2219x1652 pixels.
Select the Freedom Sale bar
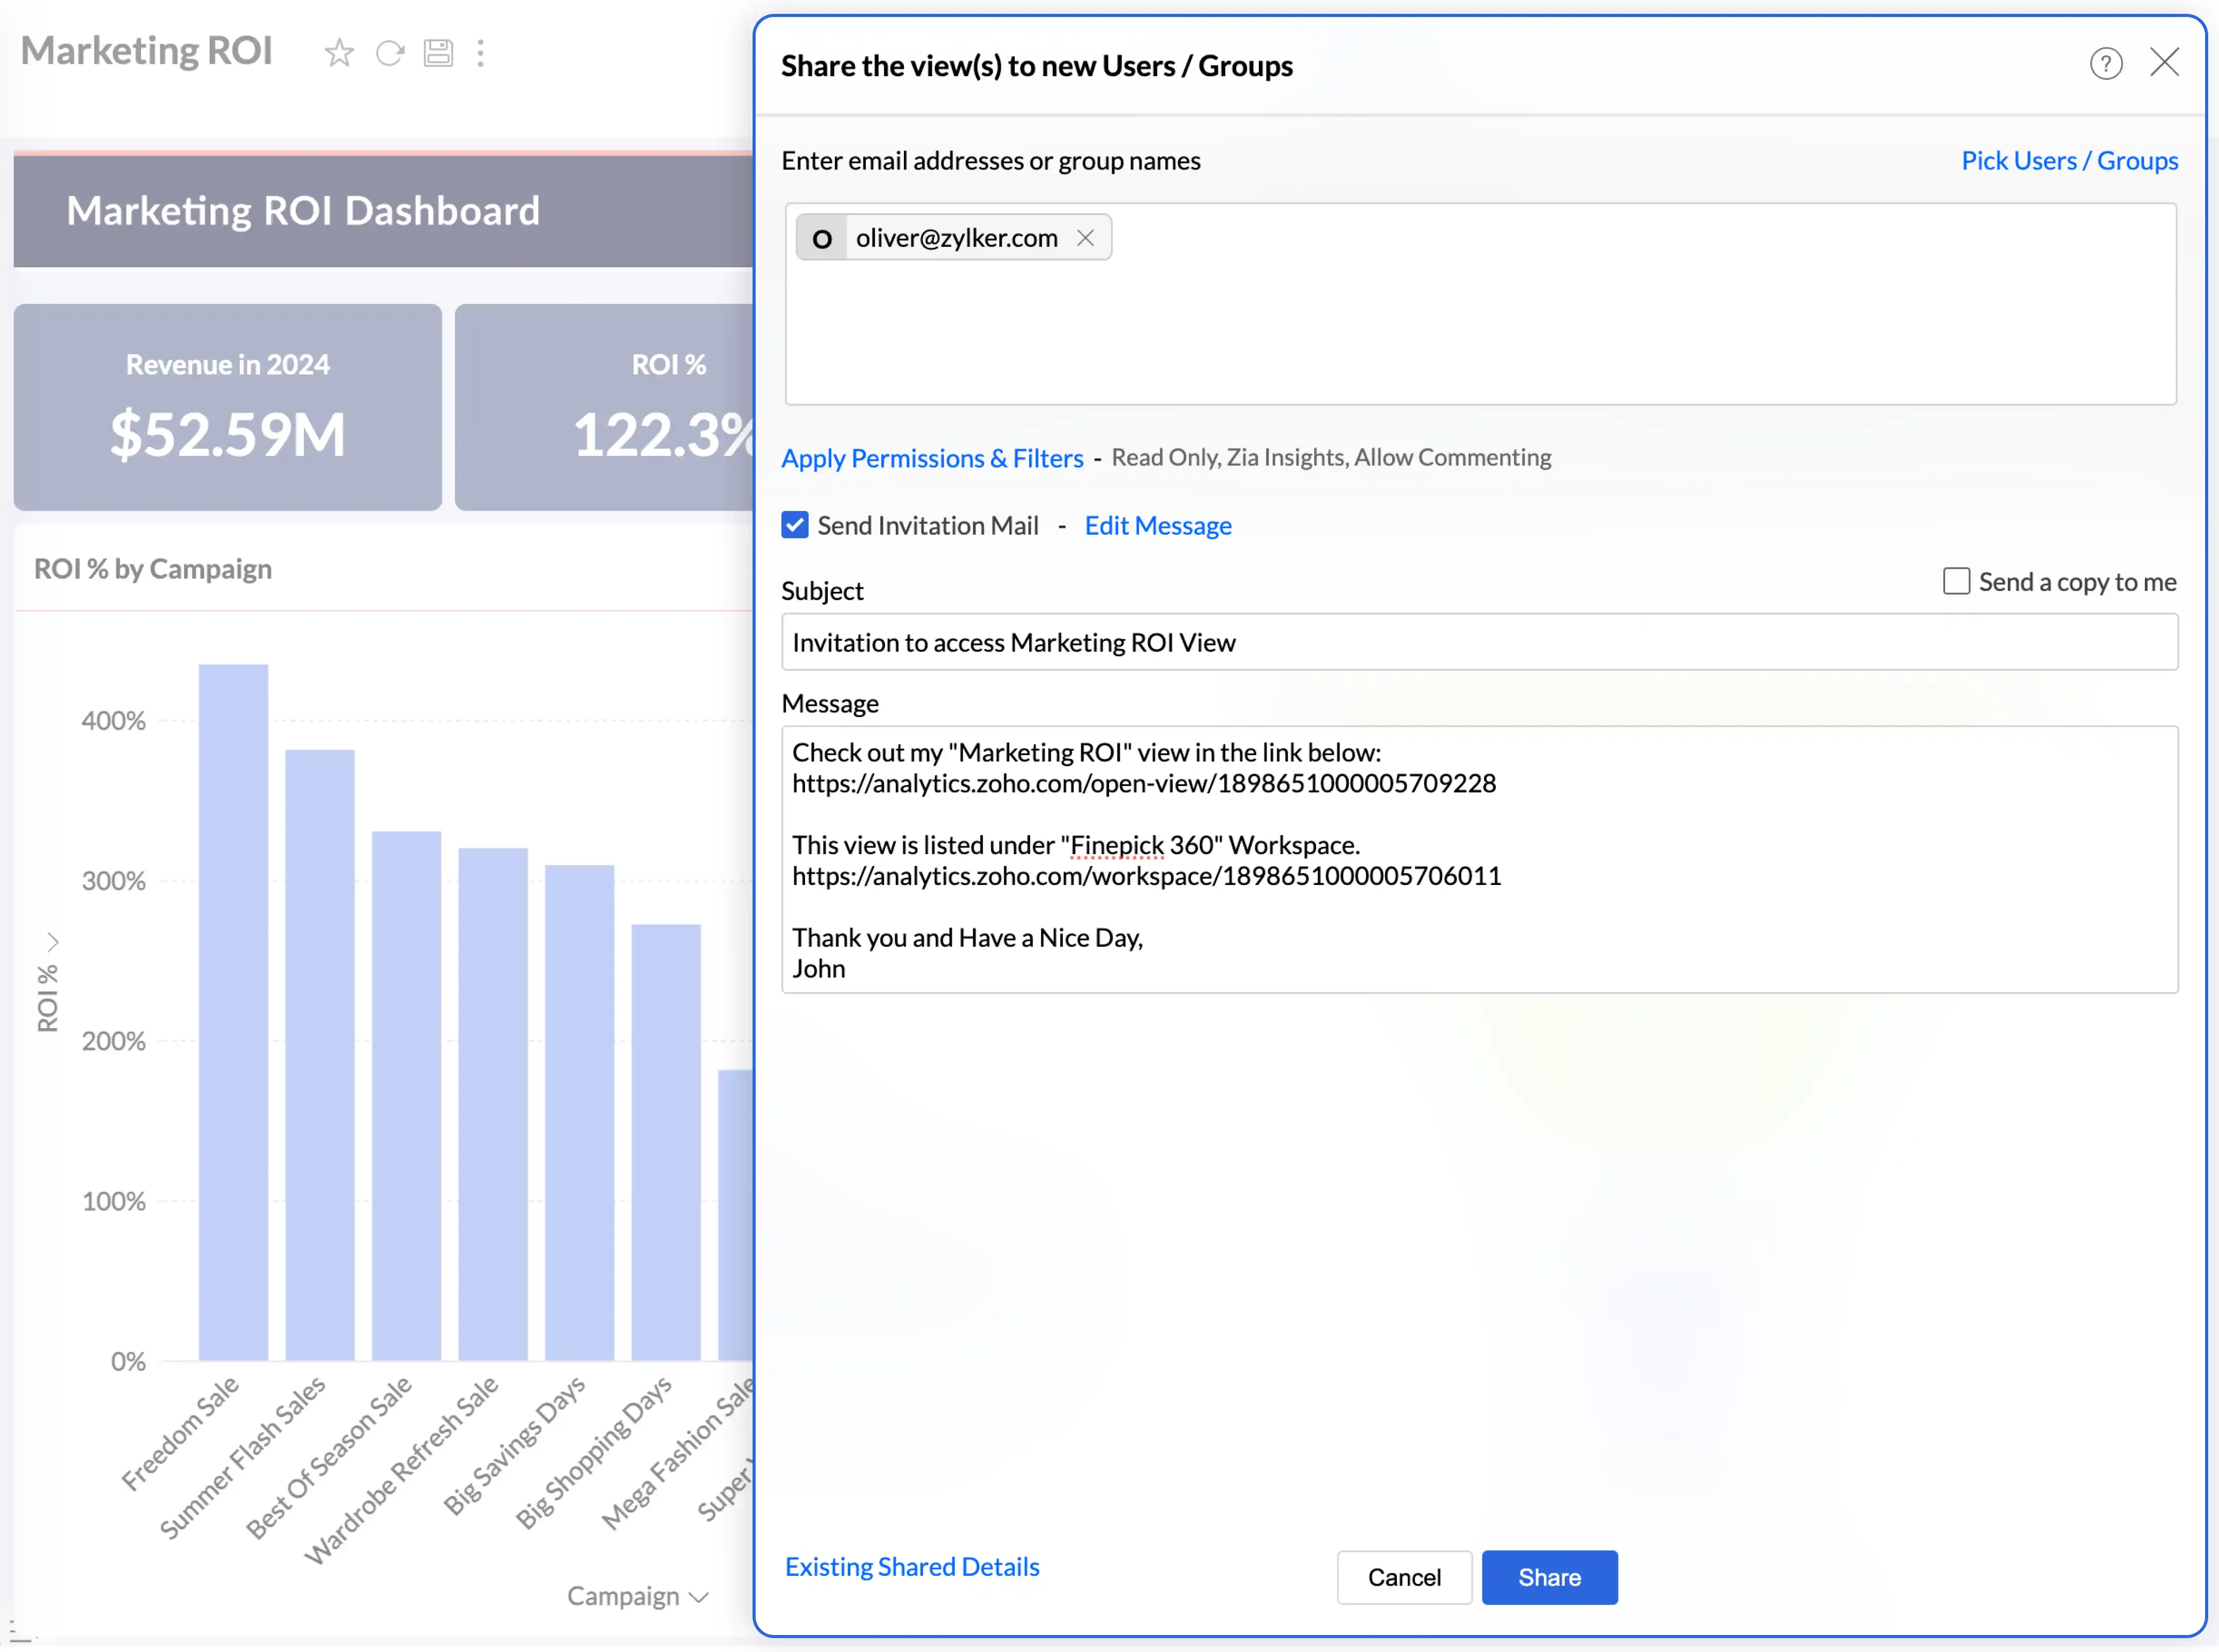pos(233,1012)
